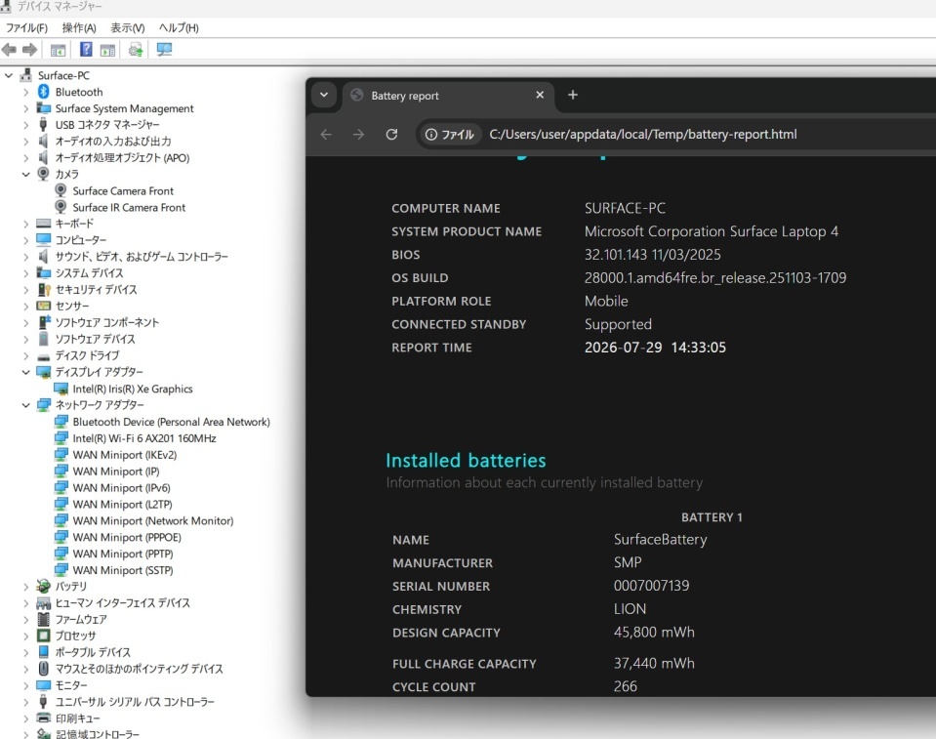Screen dimensions: 936x739
Task: Collapse the Surface-PC root node
Action: (x=9, y=75)
